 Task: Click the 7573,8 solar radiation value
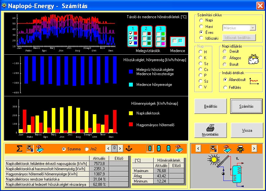click(x=99, y=164)
